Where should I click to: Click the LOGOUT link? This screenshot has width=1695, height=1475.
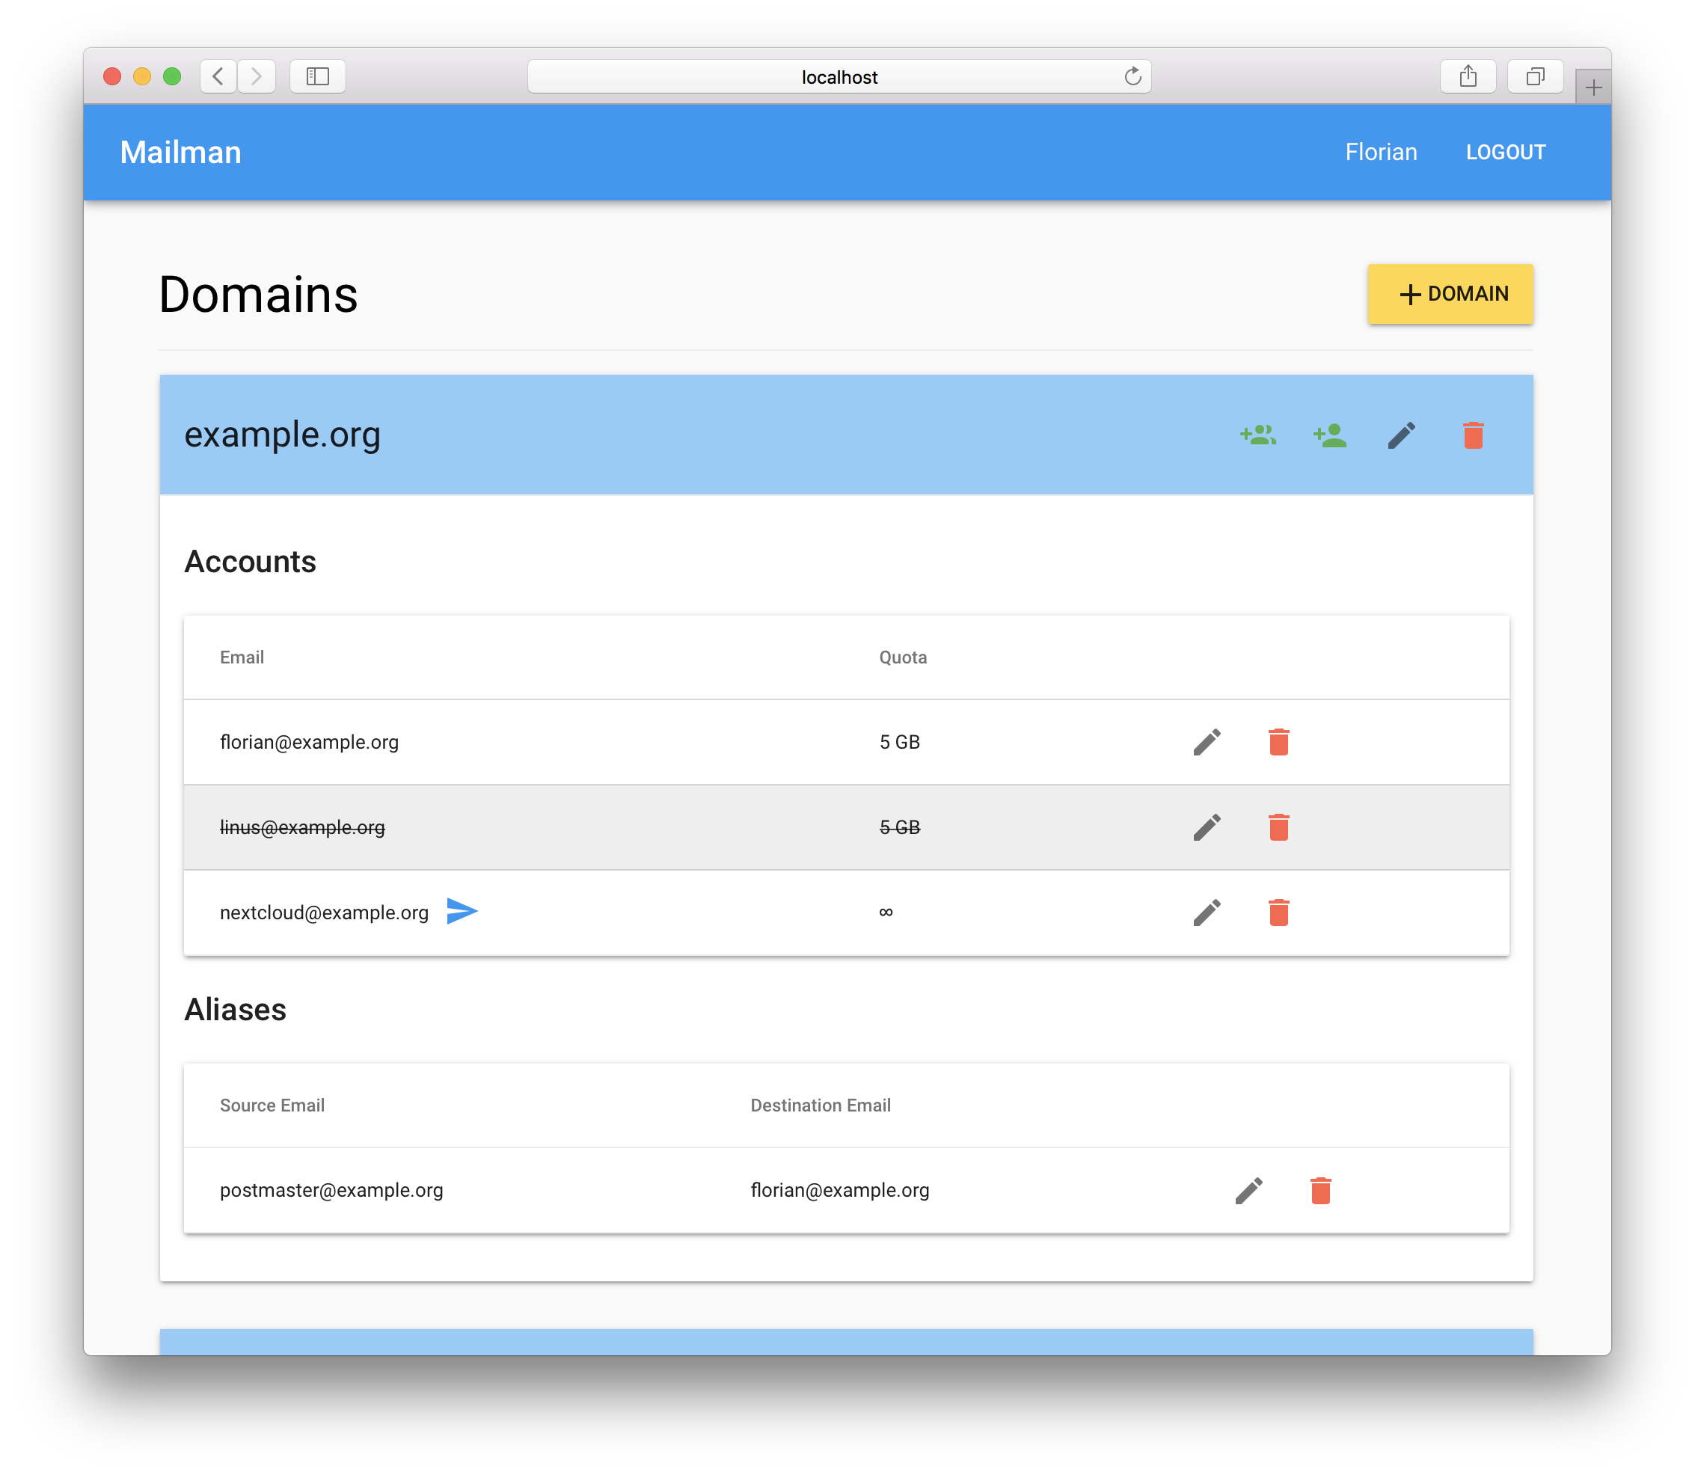1505,153
